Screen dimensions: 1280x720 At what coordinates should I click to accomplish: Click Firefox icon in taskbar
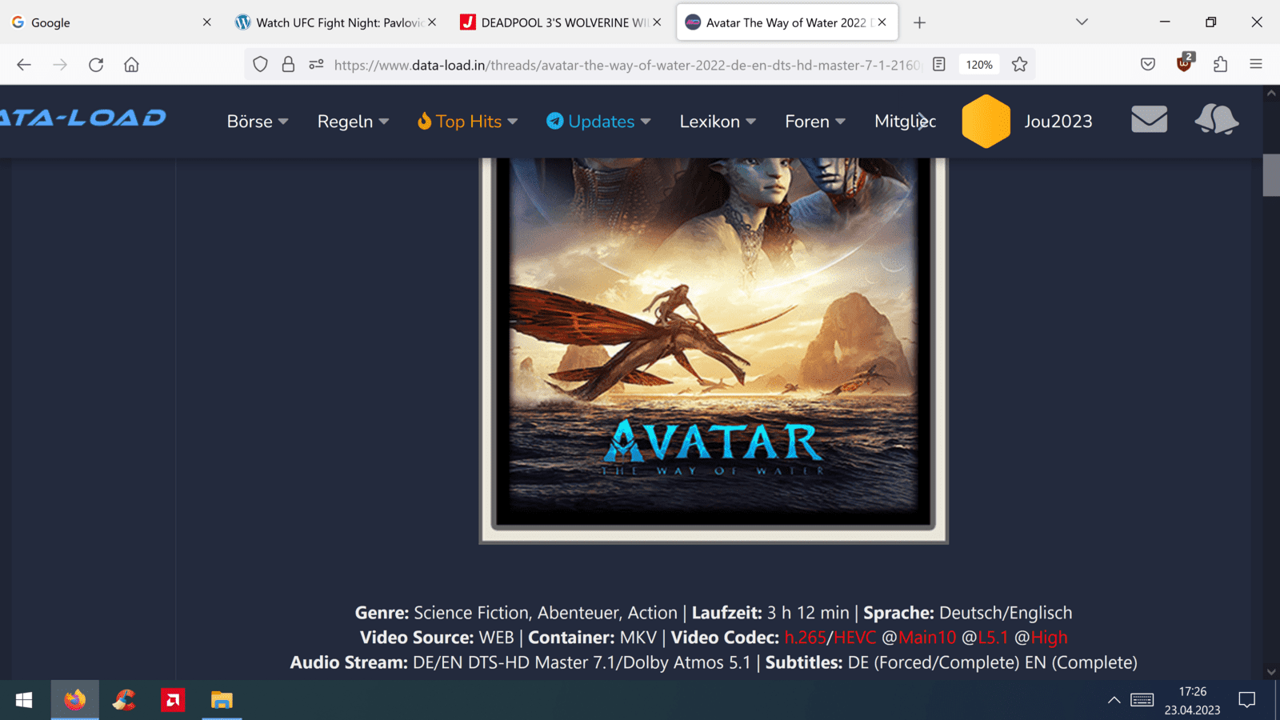click(x=75, y=700)
